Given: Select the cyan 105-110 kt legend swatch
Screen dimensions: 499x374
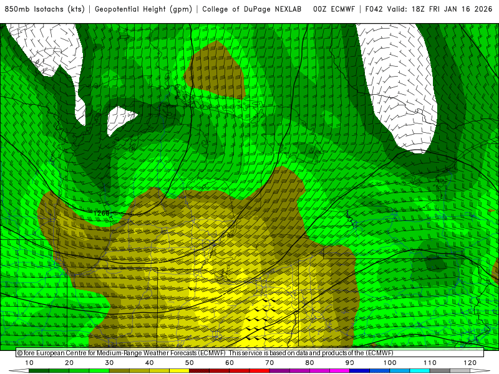Looking at the screenshot, I should pyautogui.click(x=420, y=371).
